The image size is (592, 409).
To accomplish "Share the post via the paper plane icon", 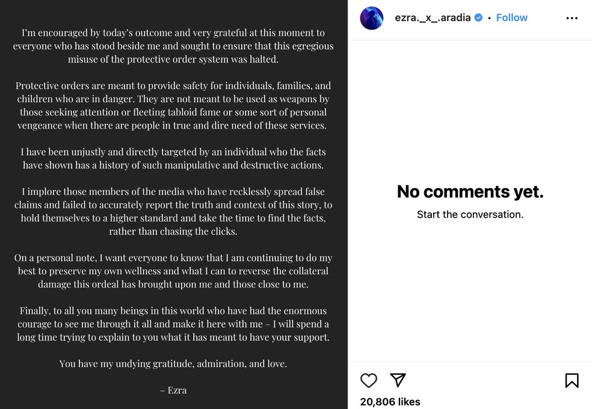I will [x=398, y=380].
